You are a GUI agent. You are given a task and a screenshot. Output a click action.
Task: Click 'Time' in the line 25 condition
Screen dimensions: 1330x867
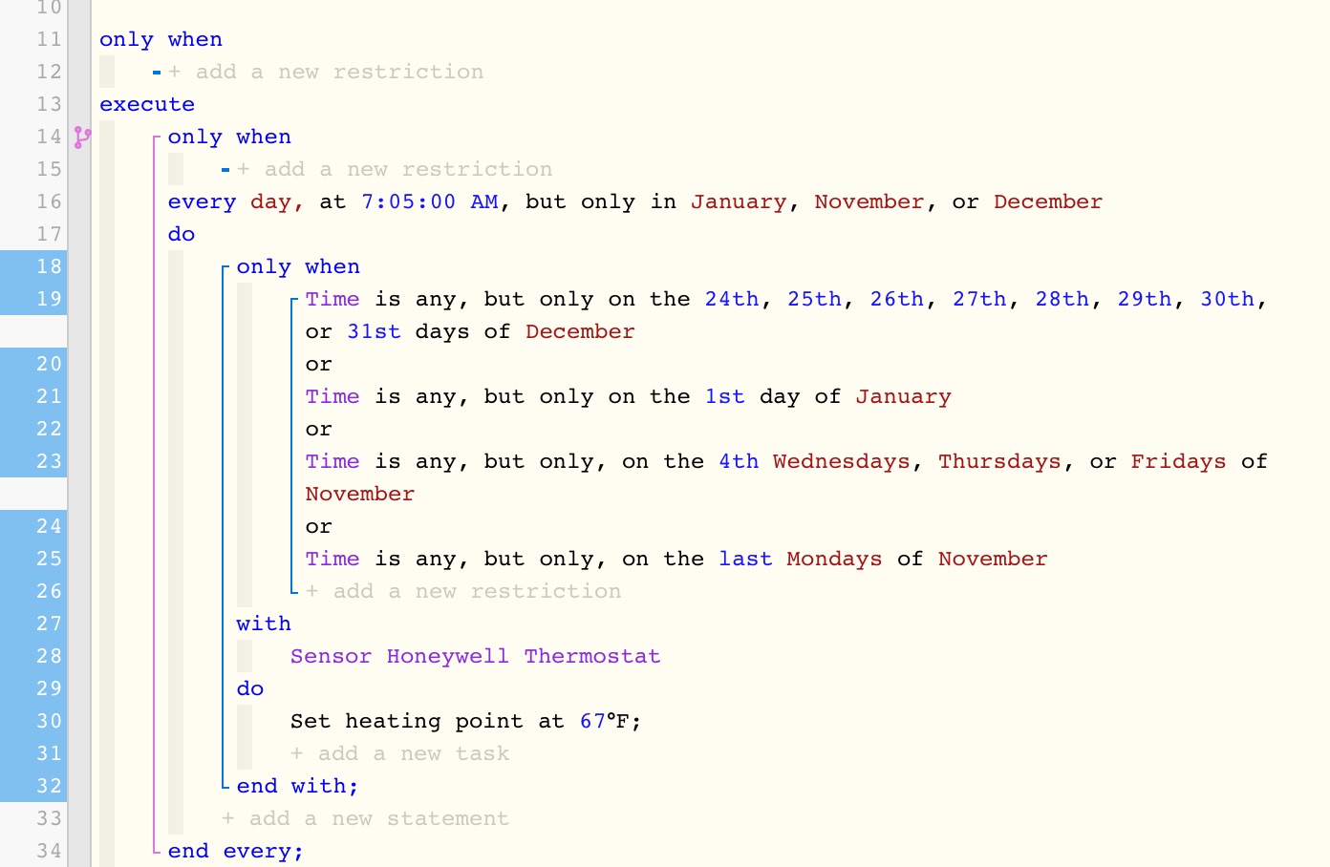332,559
